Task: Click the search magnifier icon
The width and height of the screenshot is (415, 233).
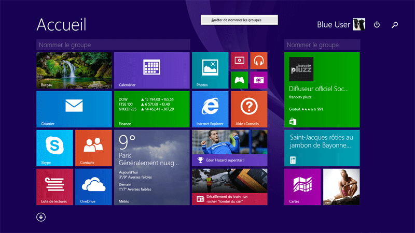Action: click(395, 25)
